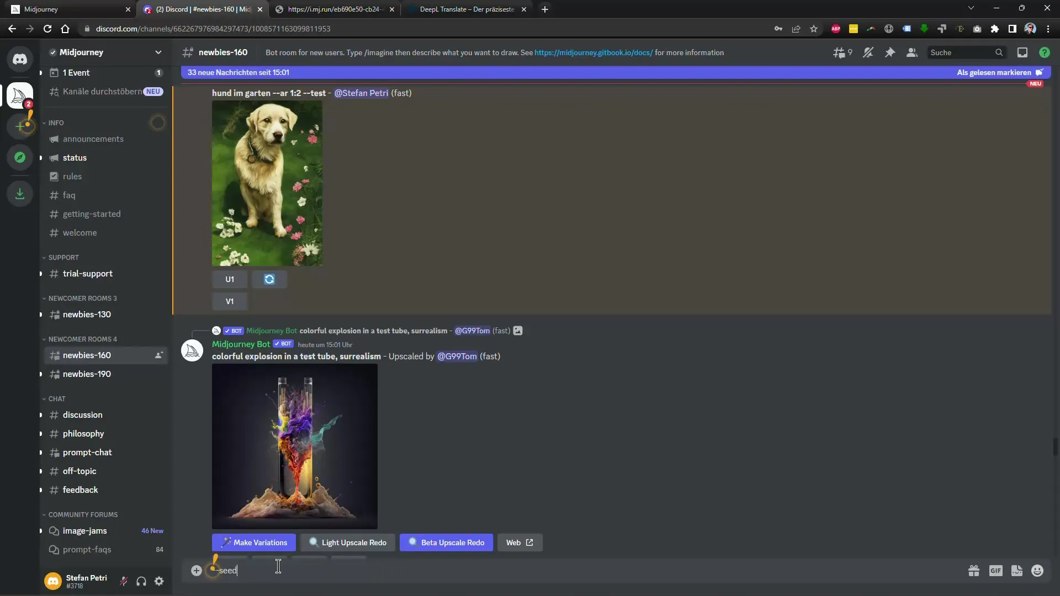Viewport: 1060px width, 596px height.
Task: Open the discussion channel
Action: click(82, 414)
